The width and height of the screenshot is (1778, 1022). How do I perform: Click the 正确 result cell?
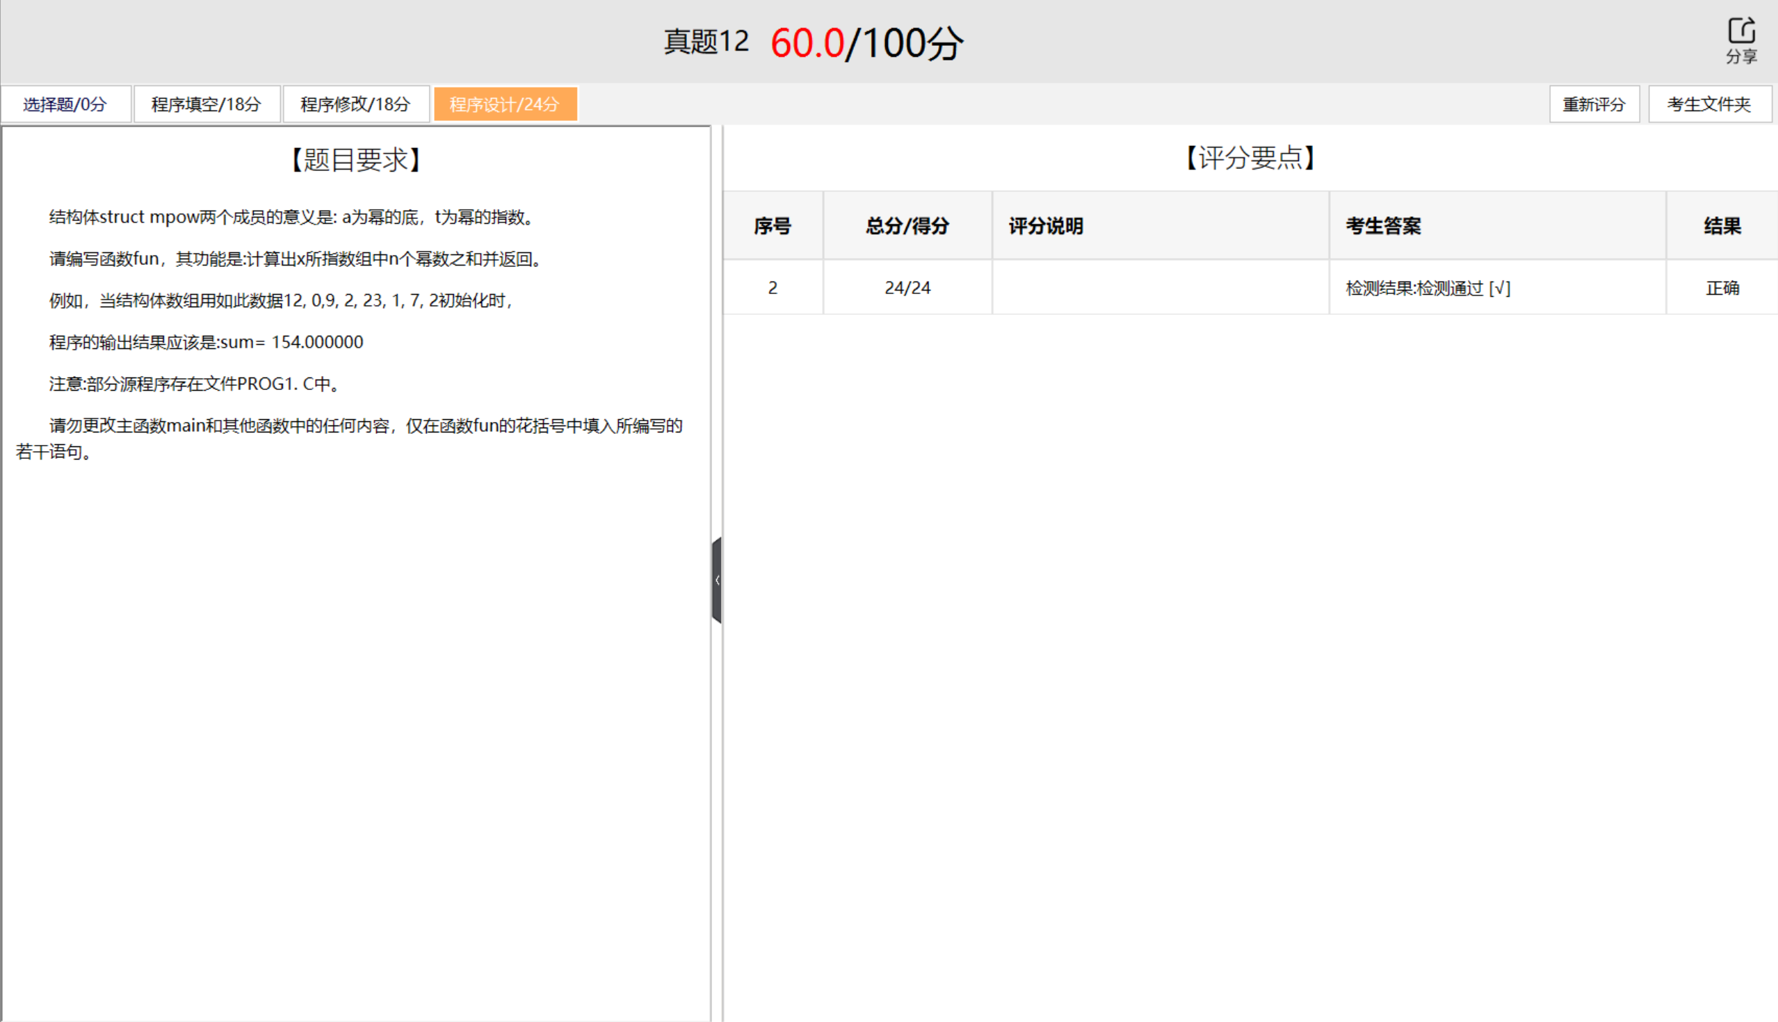point(1722,288)
